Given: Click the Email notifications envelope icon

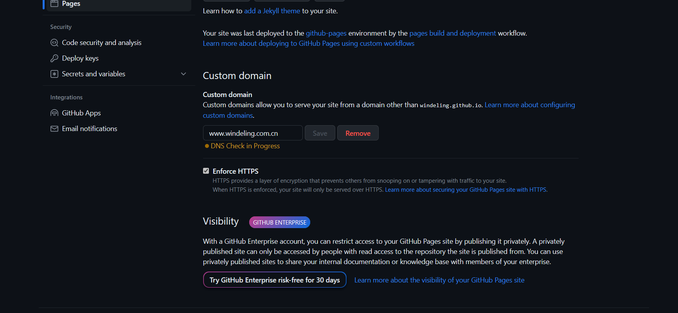Looking at the screenshot, I should click(54, 129).
